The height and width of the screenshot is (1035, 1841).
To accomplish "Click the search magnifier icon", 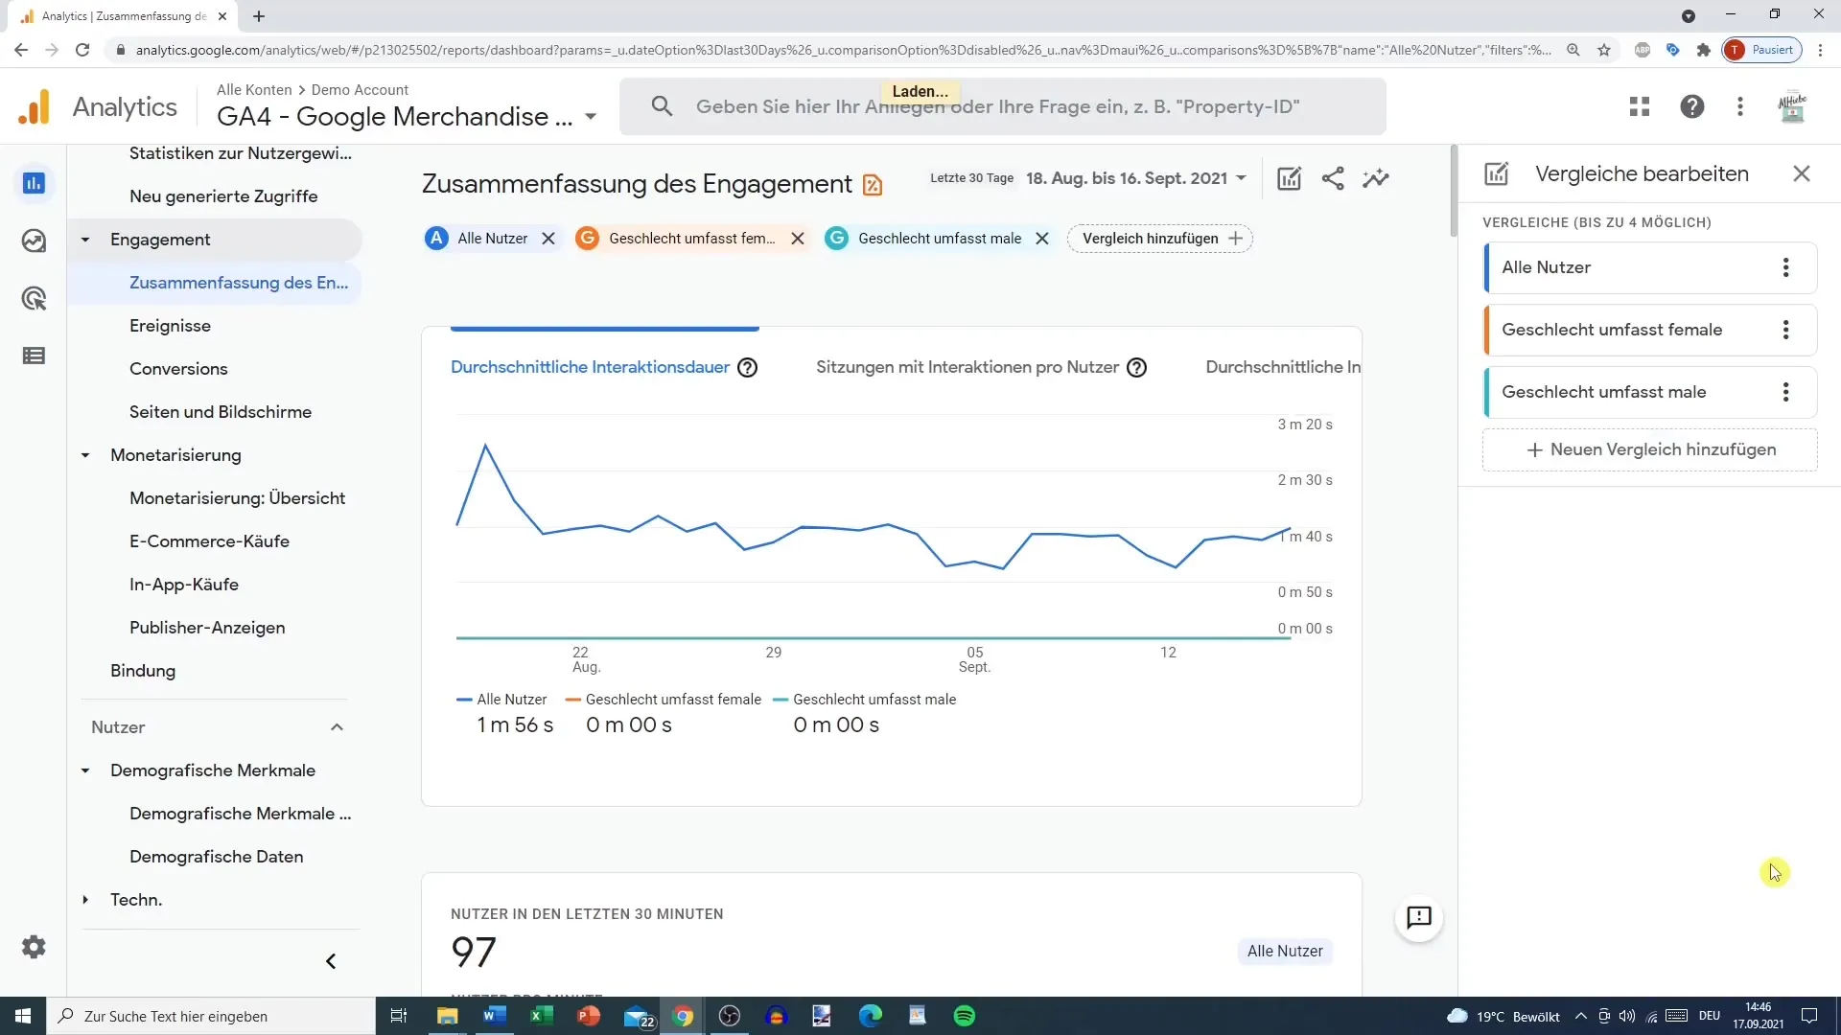I will tap(662, 106).
